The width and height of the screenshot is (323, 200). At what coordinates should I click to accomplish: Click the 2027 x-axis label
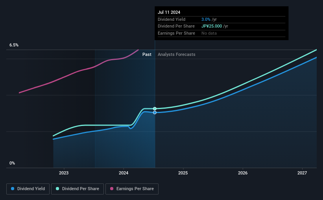302,173
